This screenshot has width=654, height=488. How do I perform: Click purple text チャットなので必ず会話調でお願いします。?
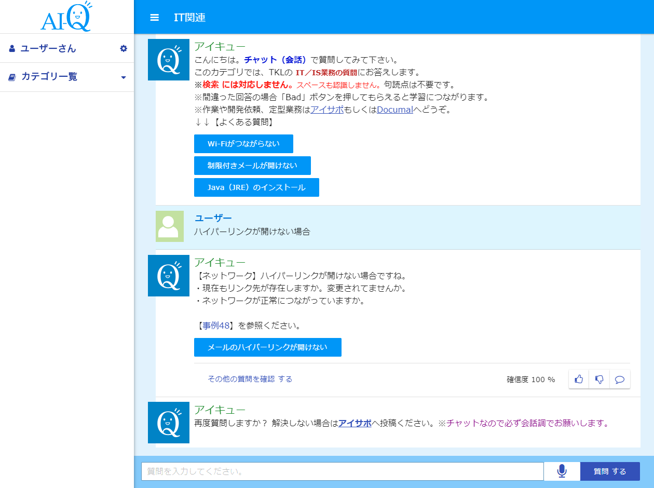[528, 423]
